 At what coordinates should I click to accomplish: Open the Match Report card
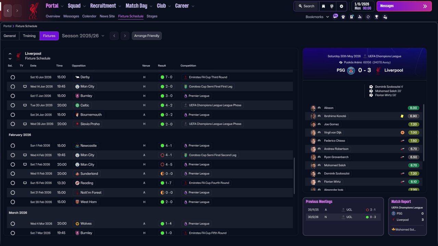point(408,216)
